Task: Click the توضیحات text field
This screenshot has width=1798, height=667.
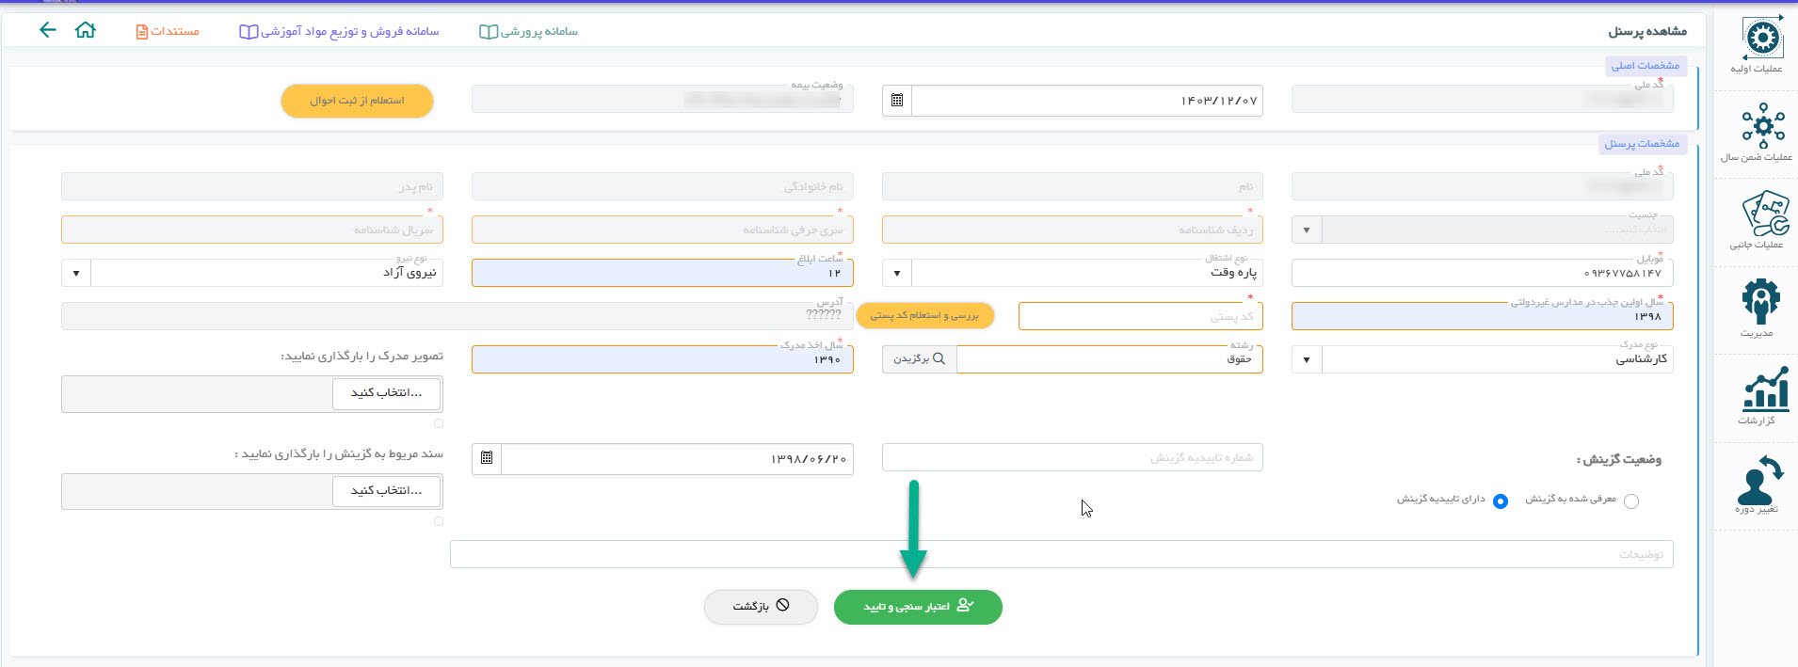Action: [1061, 554]
